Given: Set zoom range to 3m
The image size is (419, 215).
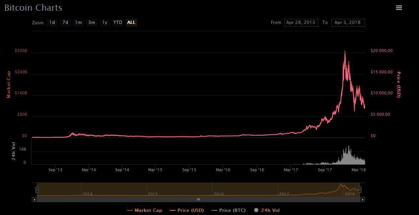Looking at the screenshot, I should 91,23.
